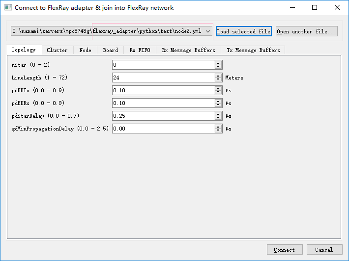Increase pdStarDelay with up arrow
Viewport: 349px width, 261px height.
[x=218, y=114]
